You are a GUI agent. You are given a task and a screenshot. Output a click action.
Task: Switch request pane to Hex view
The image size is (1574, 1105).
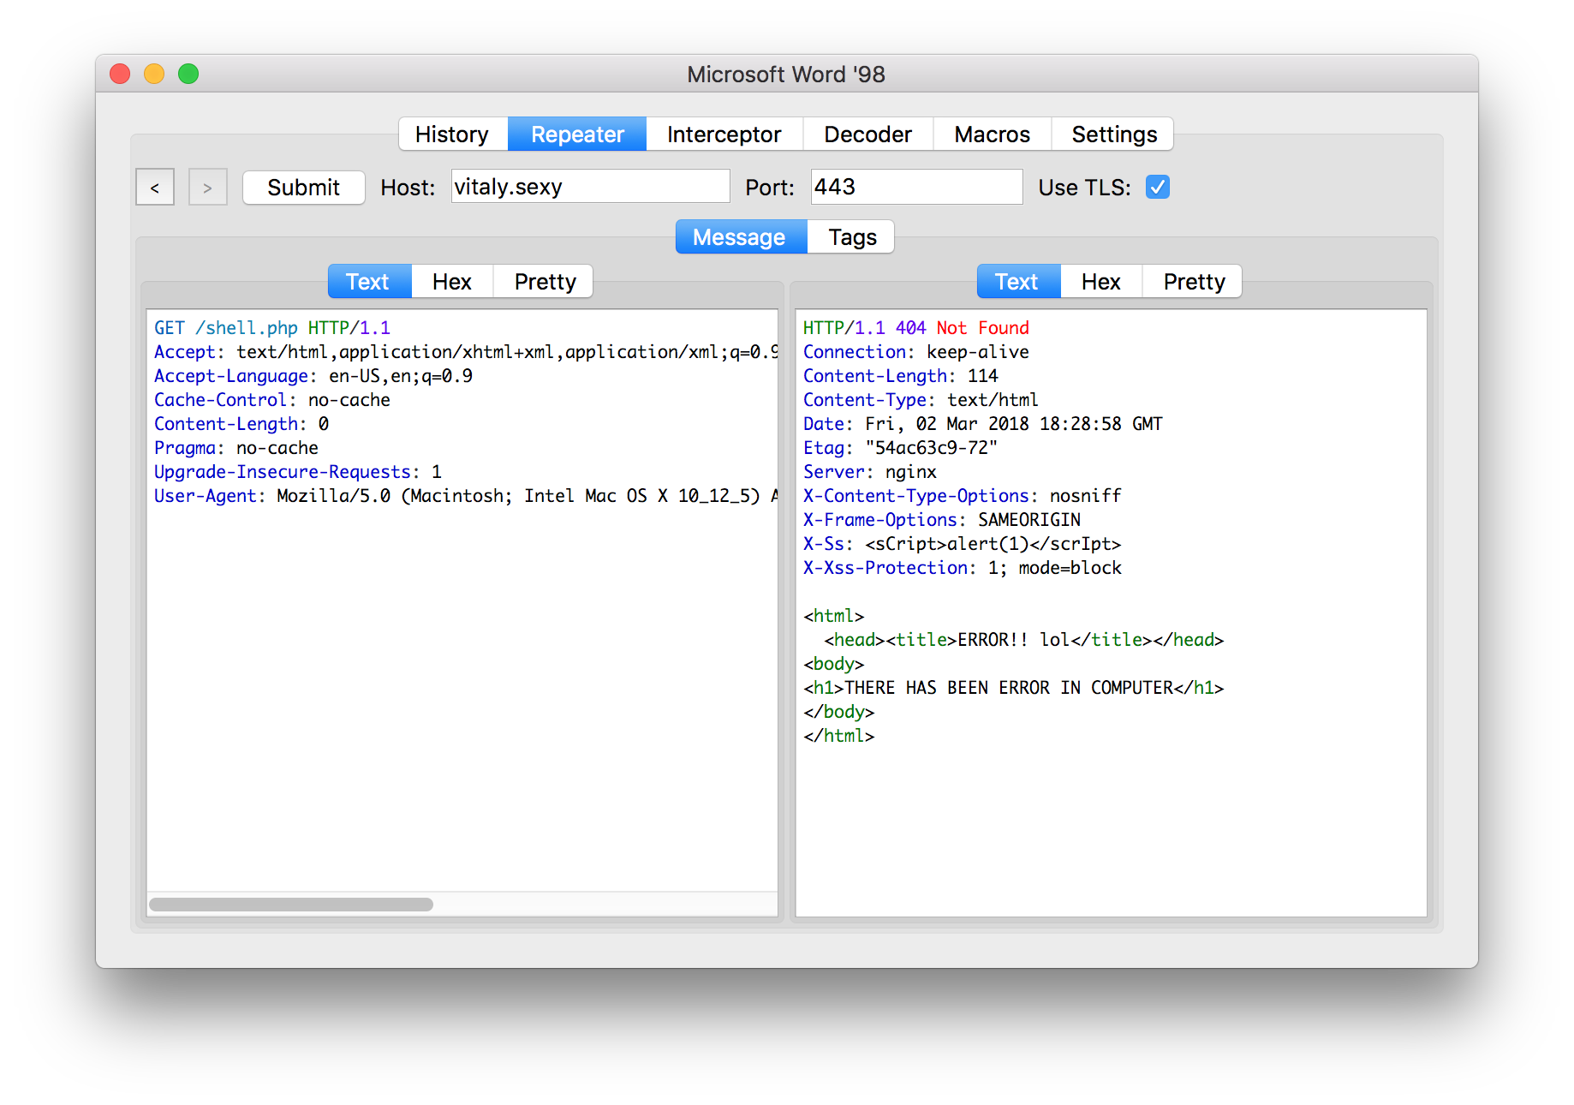point(452,282)
